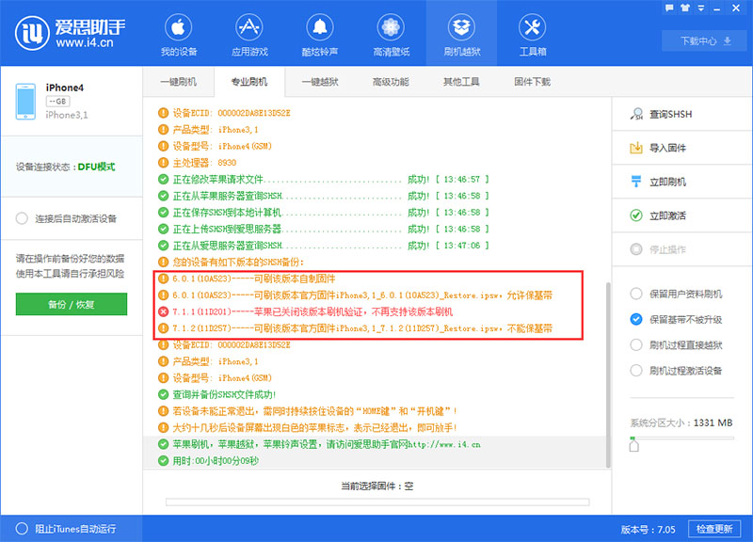Click the green Backup/Restore button
Image resolution: width=753 pixels, height=542 pixels.
click(71, 305)
